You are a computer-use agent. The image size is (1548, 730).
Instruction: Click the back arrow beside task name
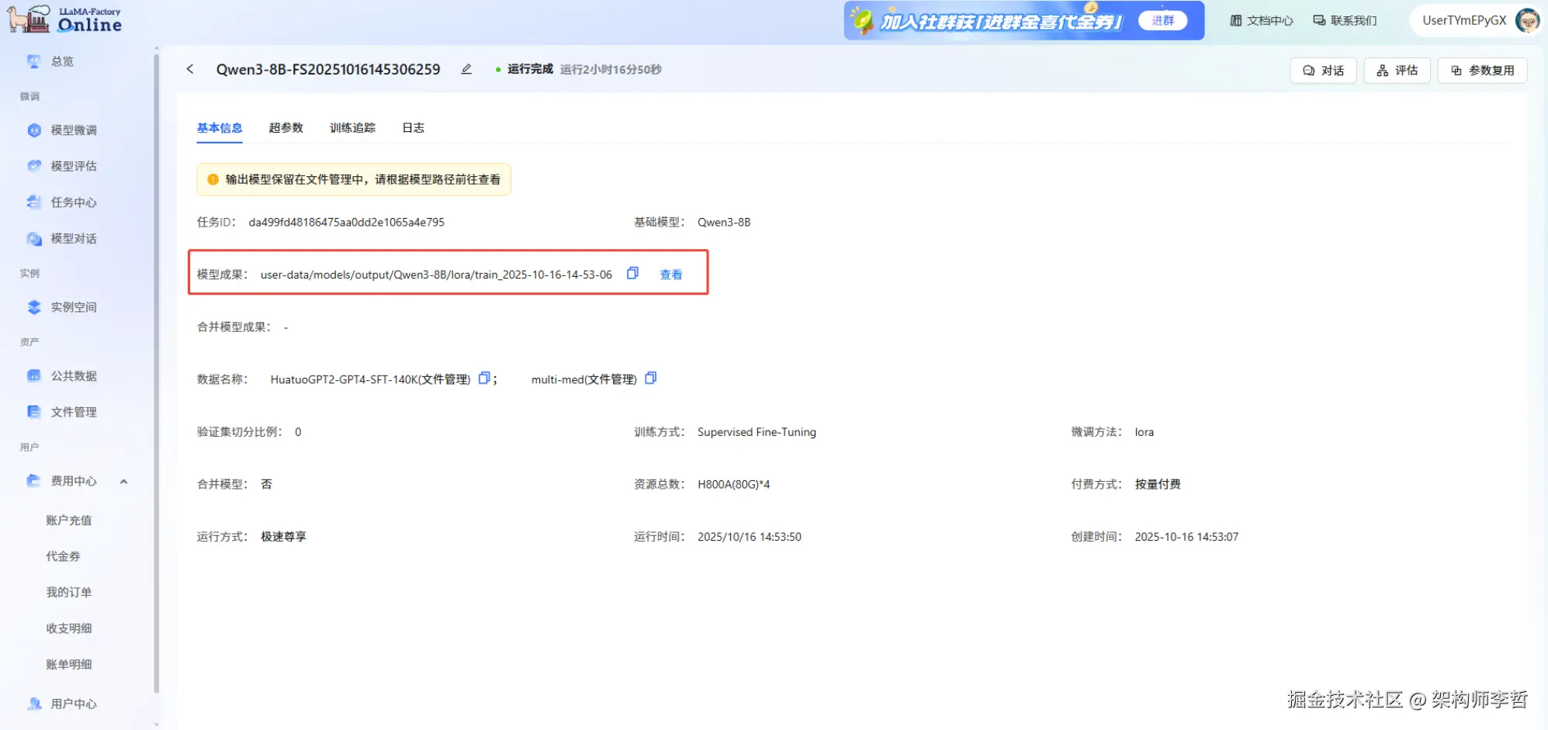tap(190, 69)
